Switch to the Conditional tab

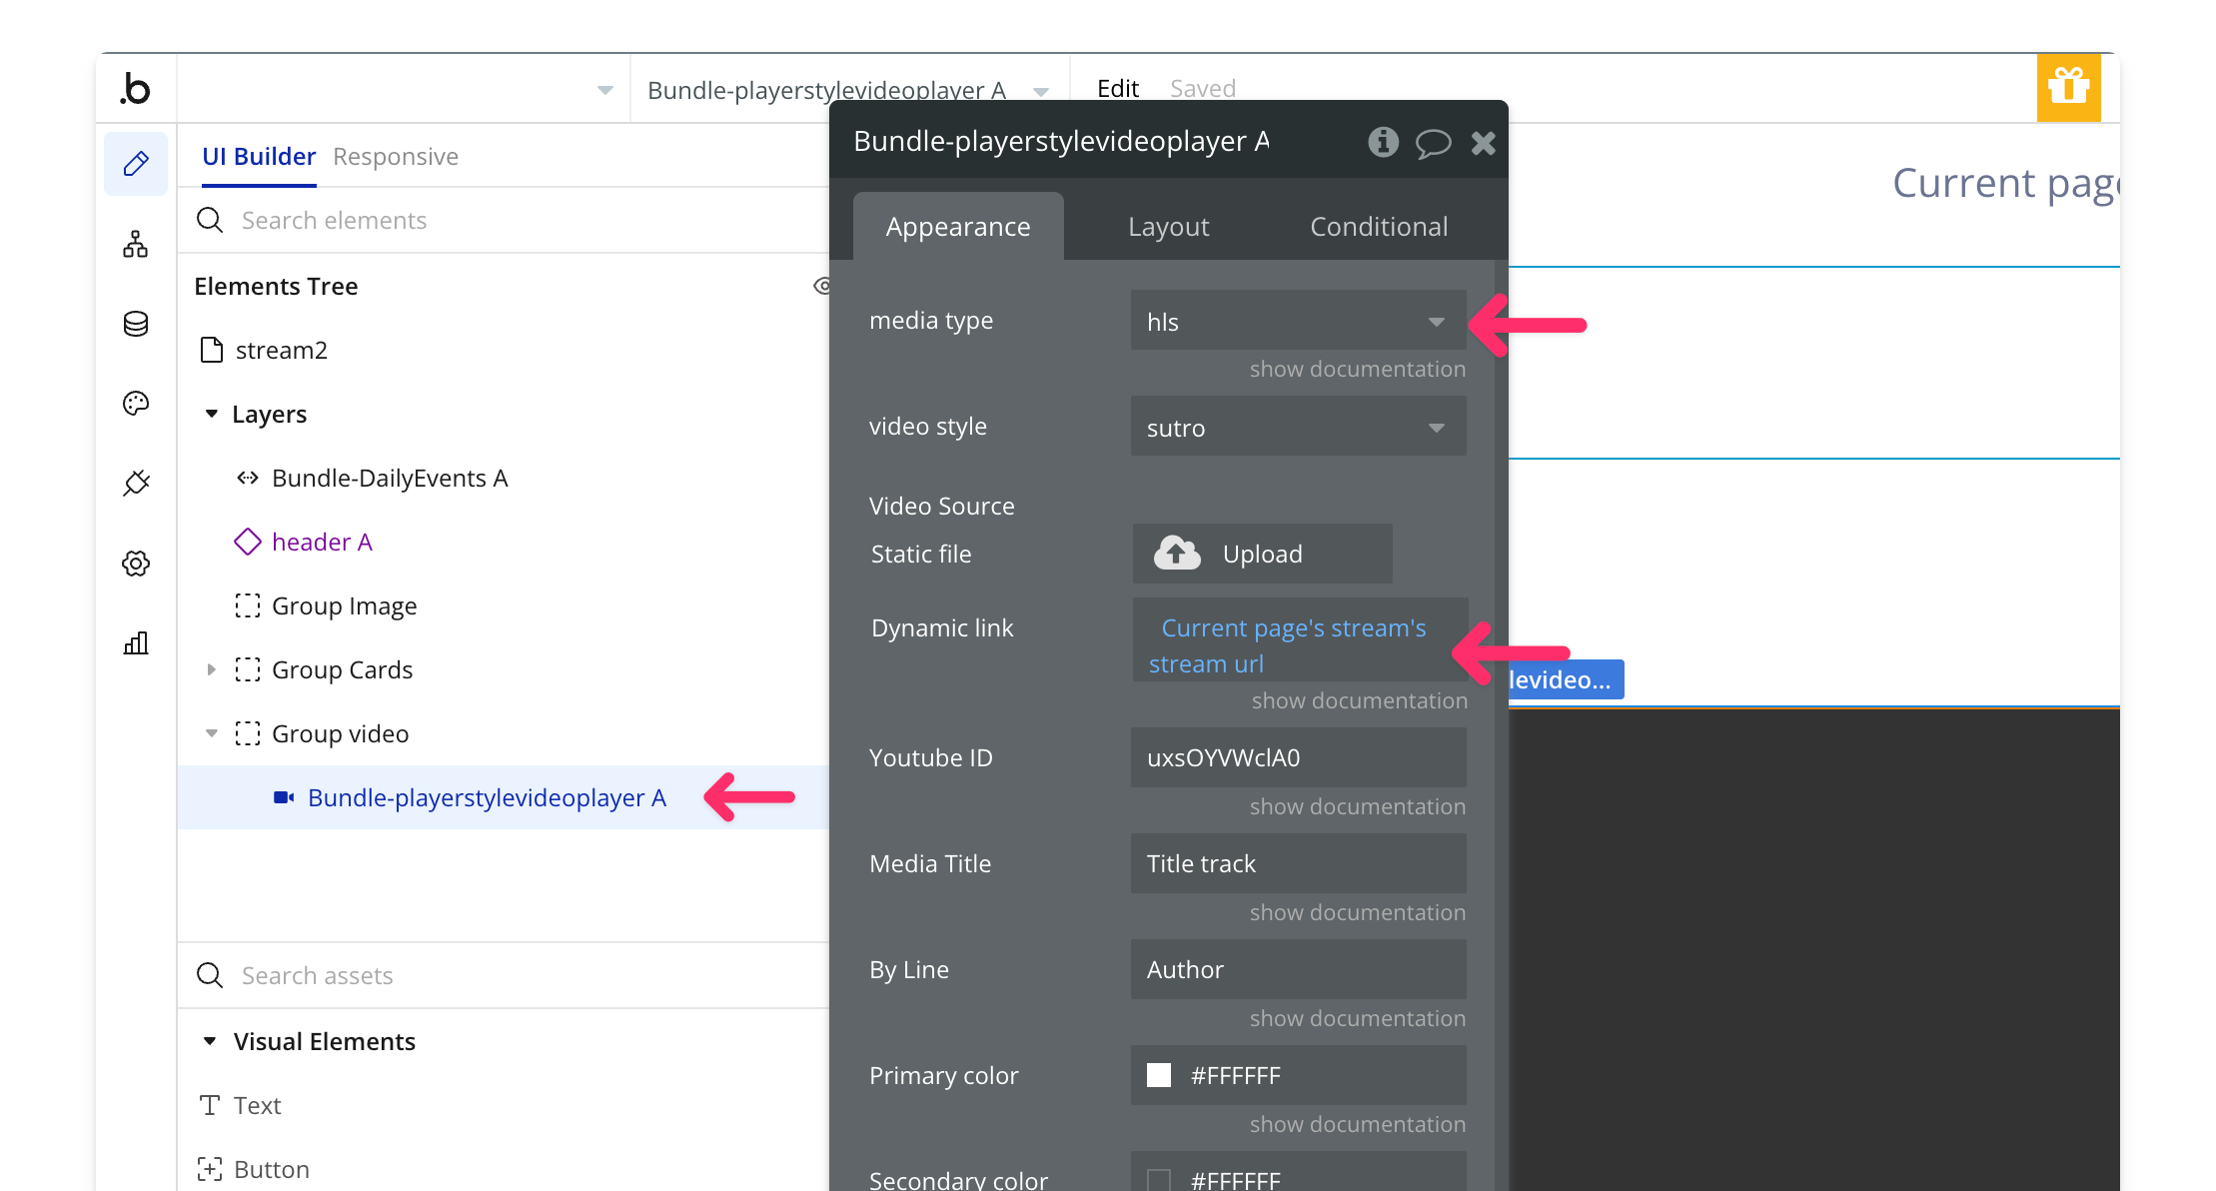point(1378,227)
